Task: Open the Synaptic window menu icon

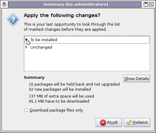Action: point(4,4)
